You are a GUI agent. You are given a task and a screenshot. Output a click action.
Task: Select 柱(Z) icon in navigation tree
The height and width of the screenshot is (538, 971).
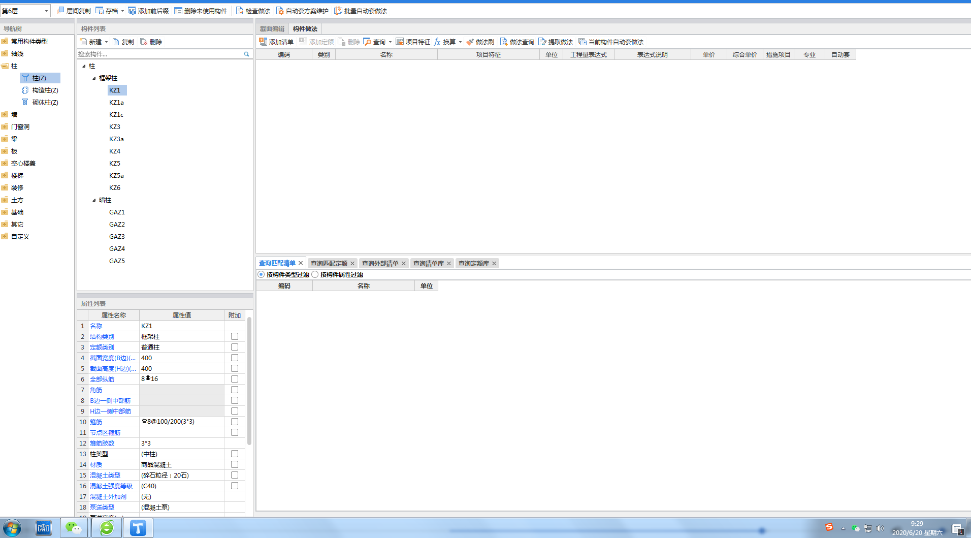pyautogui.click(x=25, y=78)
